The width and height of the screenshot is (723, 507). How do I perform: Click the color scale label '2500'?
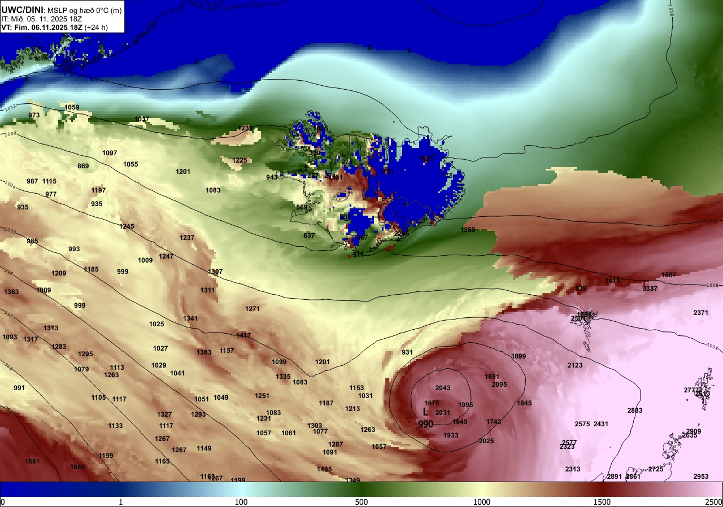click(x=713, y=502)
